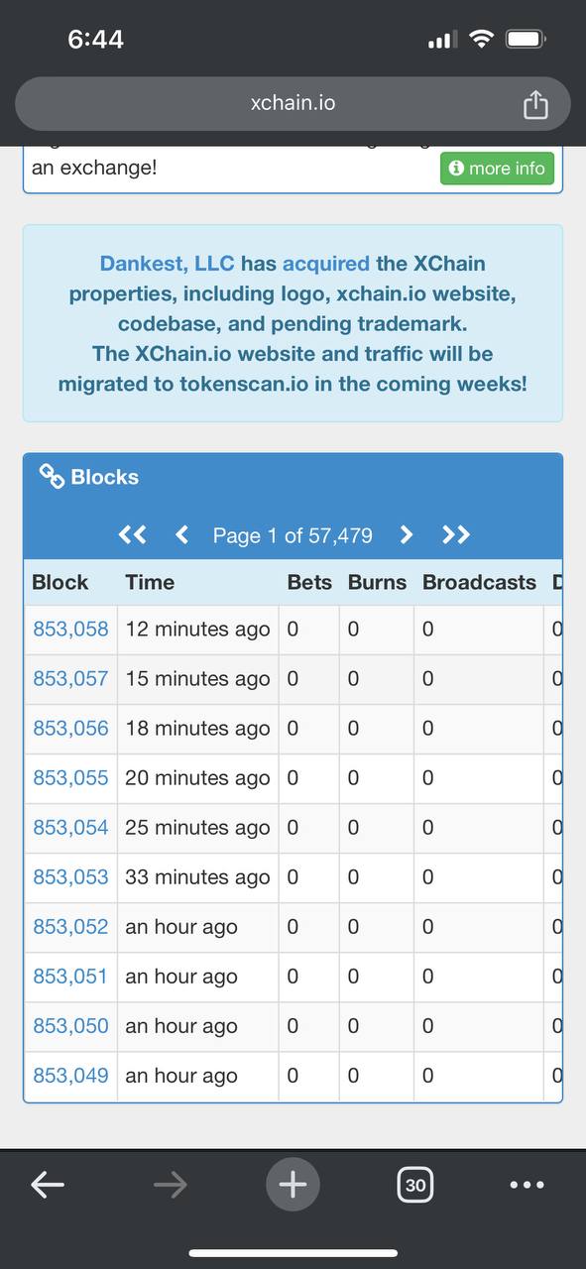The height and width of the screenshot is (1269, 586).
Task: Click the green more info button
Action: coord(497,169)
